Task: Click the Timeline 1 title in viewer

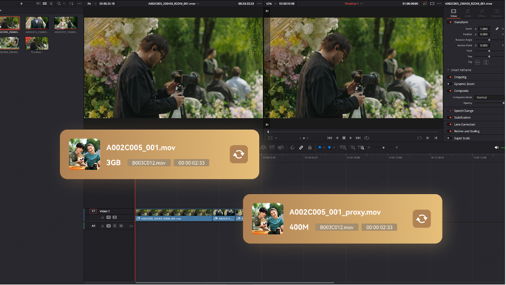Action: point(354,3)
